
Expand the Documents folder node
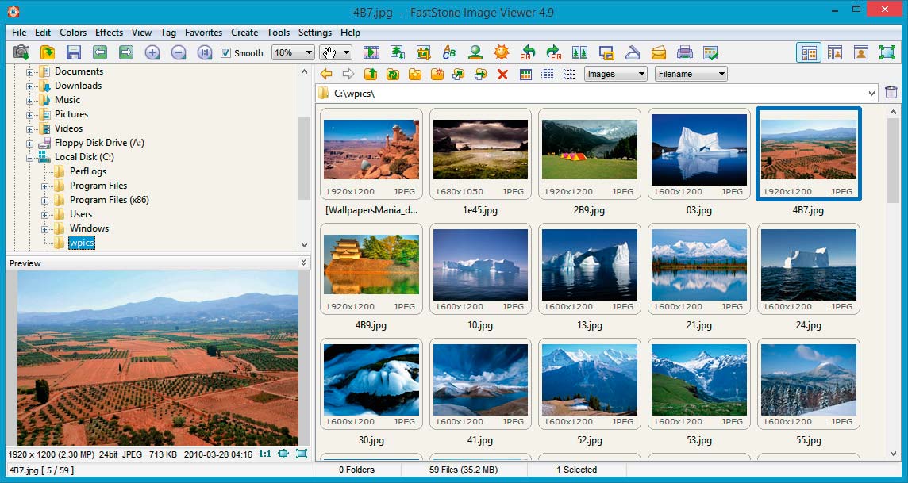(29, 72)
